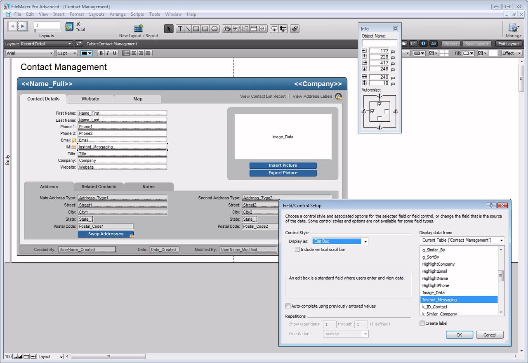Toggle bottom anchor checkbox in Autoresize
The width and height of the screenshot is (528, 363).
tap(379, 118)
